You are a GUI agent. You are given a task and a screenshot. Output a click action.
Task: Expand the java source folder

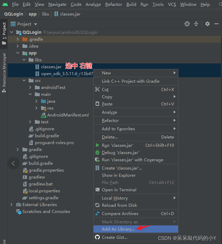(x=36, y=101)
